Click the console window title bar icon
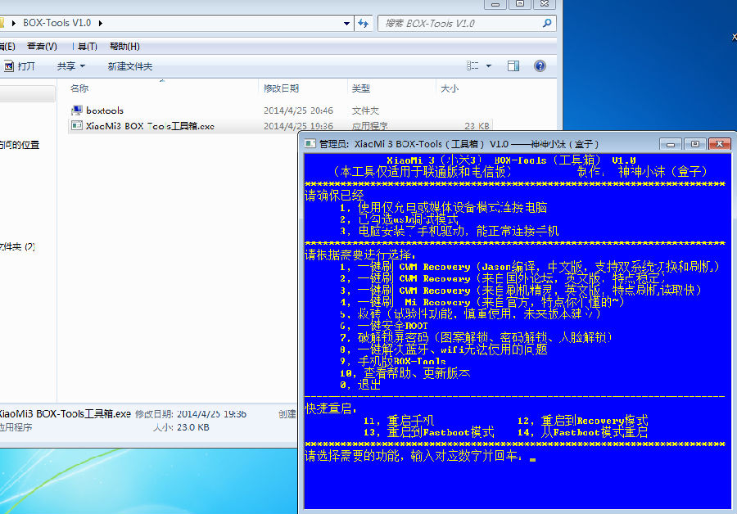The height and width of the screenshot is (514, 737). pyautogui.click(x=310, y=143)
